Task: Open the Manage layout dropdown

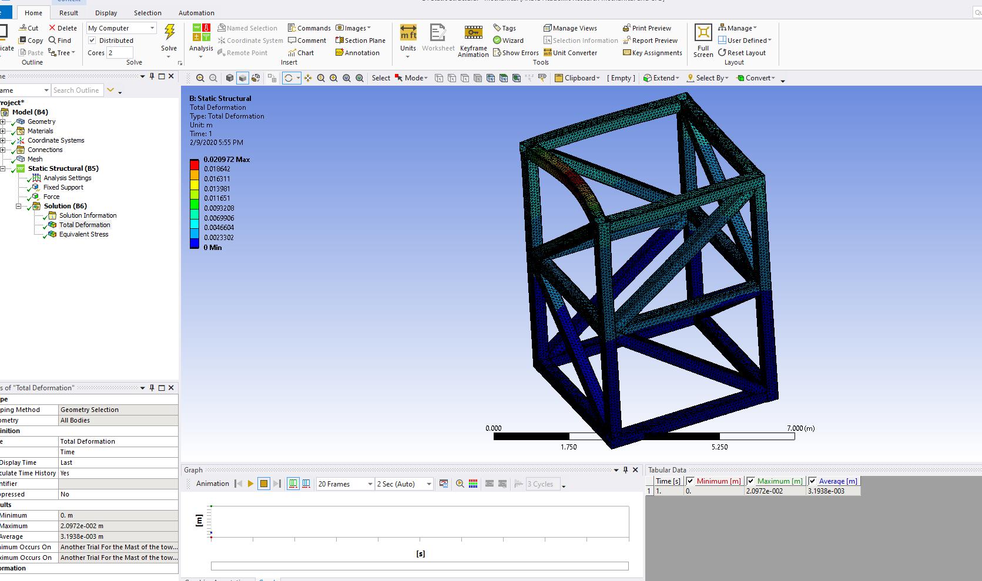Action: coord(738,28)
